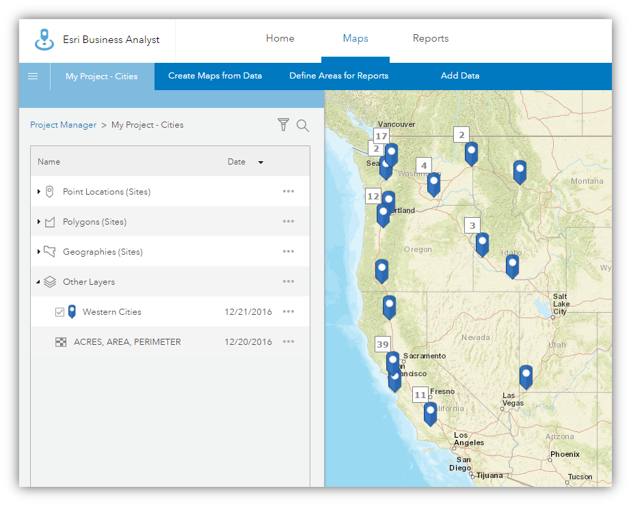Click the 12/20/2016 date value

coord(248,342)
